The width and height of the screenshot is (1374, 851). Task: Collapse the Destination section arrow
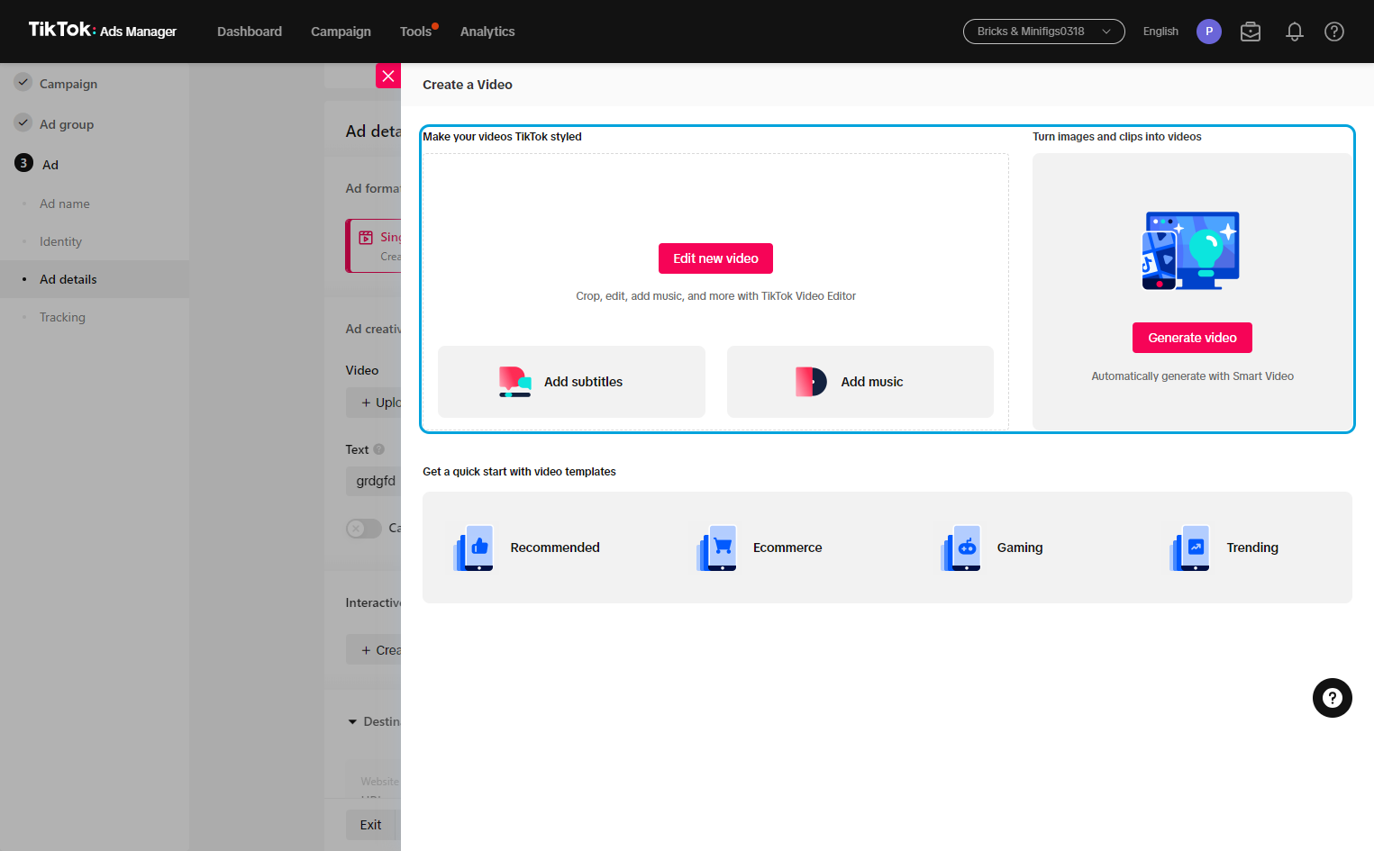click(x=352, y=722)
